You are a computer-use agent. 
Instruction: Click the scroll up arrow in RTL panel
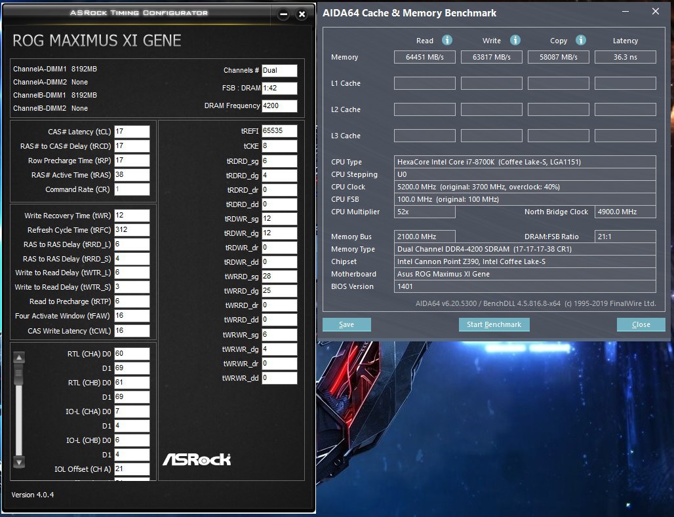[x=19, y=357]
